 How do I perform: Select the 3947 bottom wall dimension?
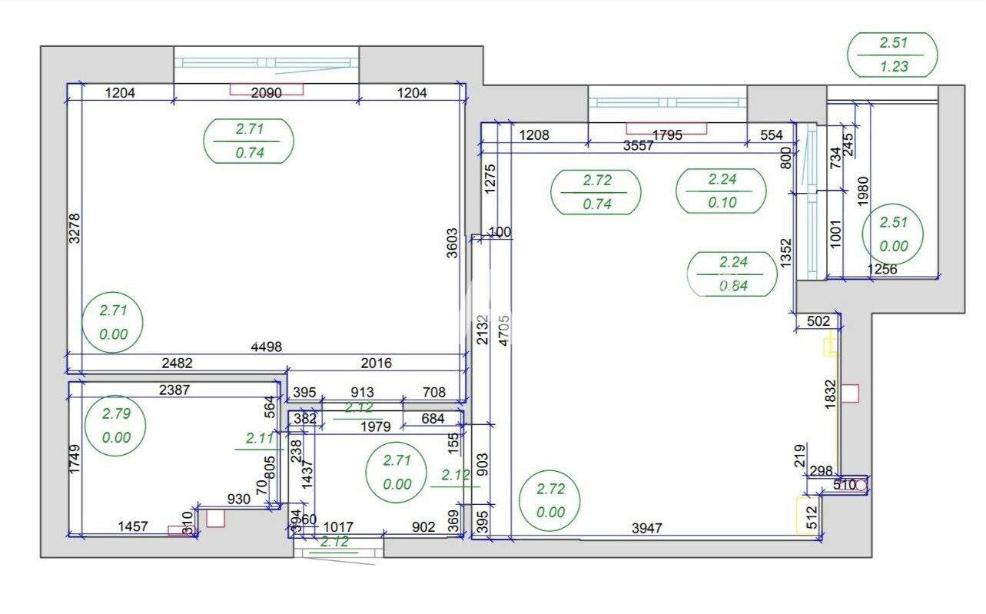coord(647,528)
